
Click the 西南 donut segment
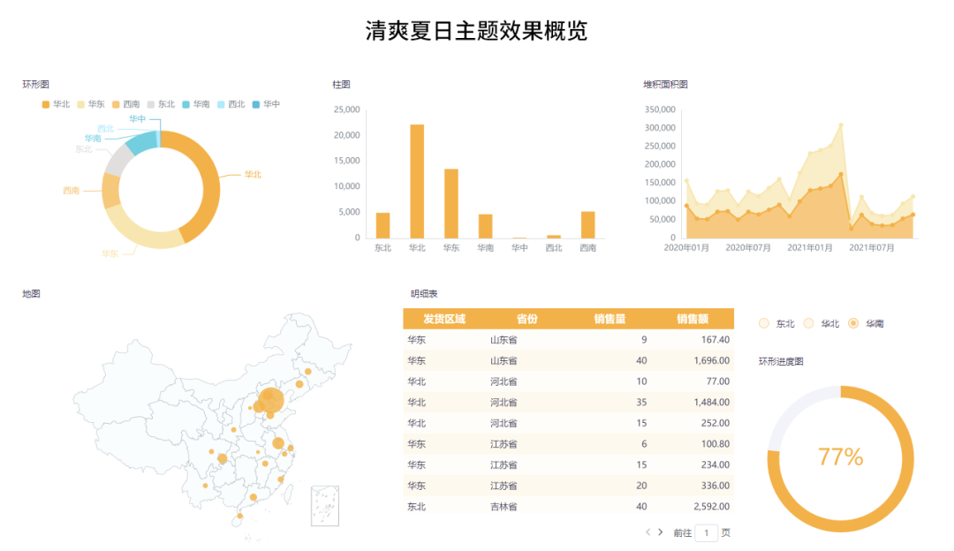110,191
